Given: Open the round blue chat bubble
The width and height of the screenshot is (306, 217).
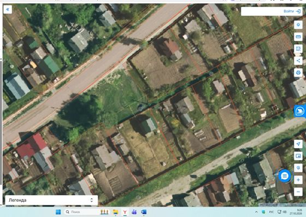Looking at the screenshot, I should pyautogui.click(x=285, y=176).
